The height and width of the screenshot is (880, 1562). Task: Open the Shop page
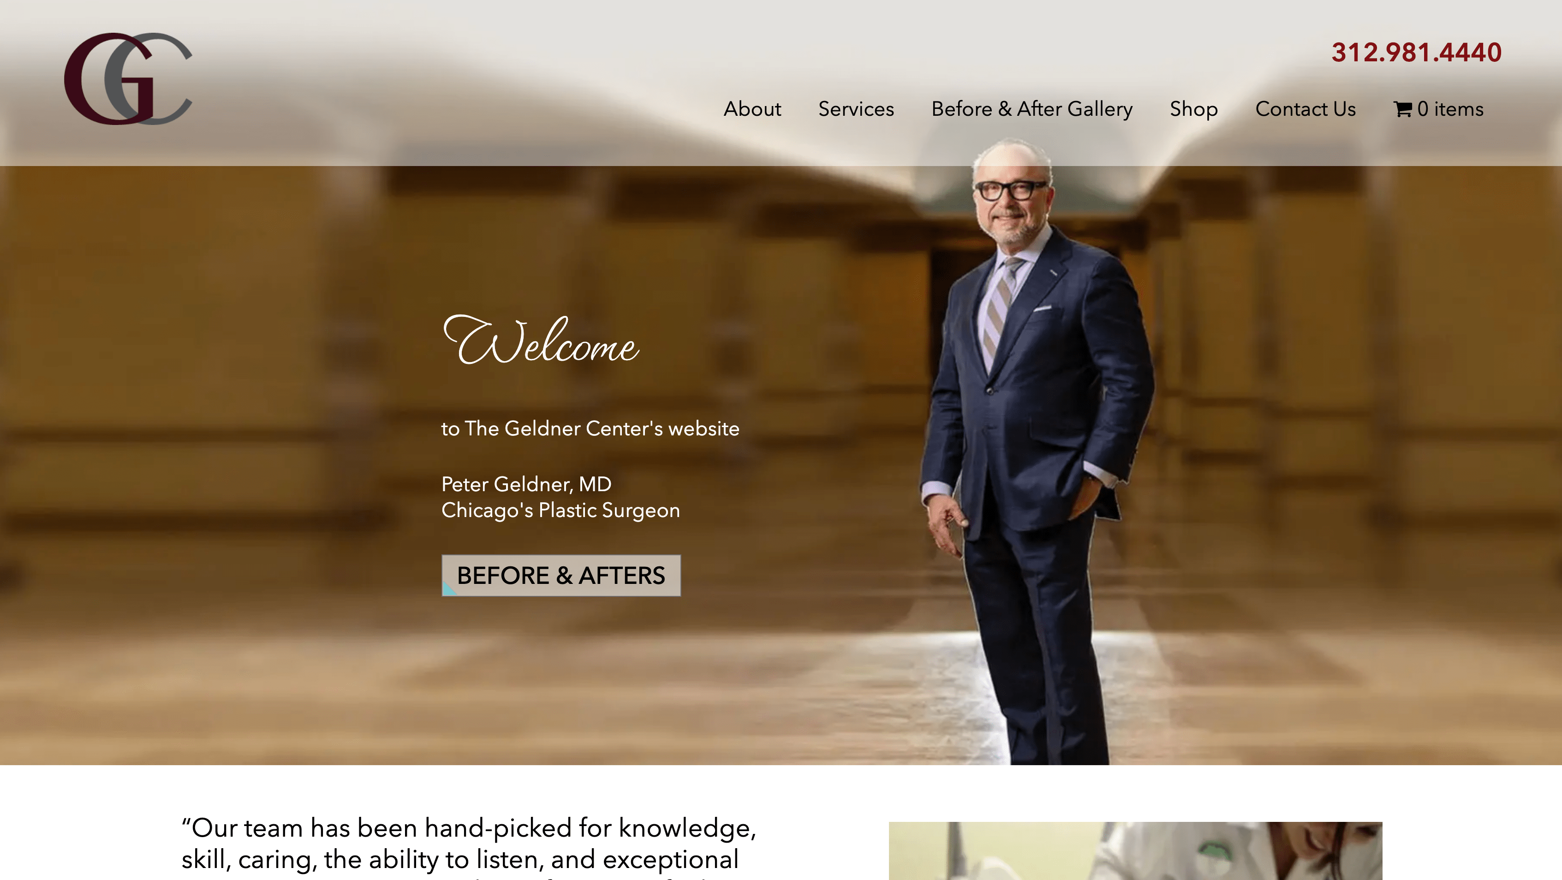tap(1193, 109)
